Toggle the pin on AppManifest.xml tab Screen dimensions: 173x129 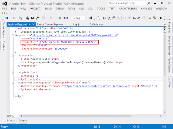point(29,25)
